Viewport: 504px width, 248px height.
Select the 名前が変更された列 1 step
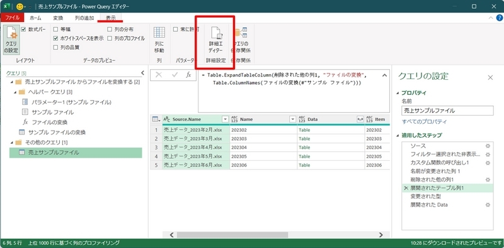[x=435, y=171]
